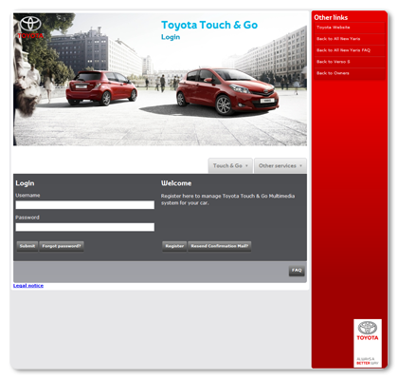Click Resend Confirmation Mail? button
The height and width of the screenshot is (379, 398).
click(220, 246)
